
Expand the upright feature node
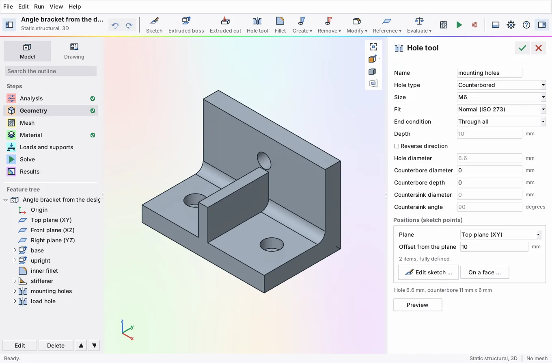pyautogui.click(x=15, y=261)
